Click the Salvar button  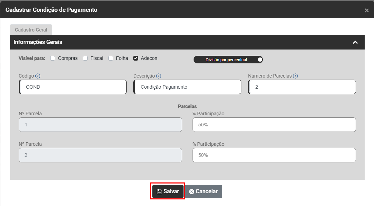[168, 191]
